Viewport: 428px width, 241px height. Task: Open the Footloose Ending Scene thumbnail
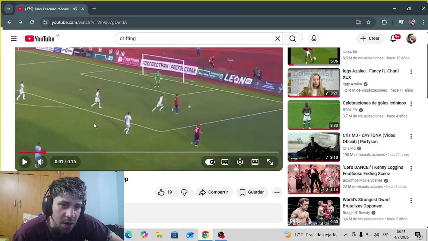(314, 179)
